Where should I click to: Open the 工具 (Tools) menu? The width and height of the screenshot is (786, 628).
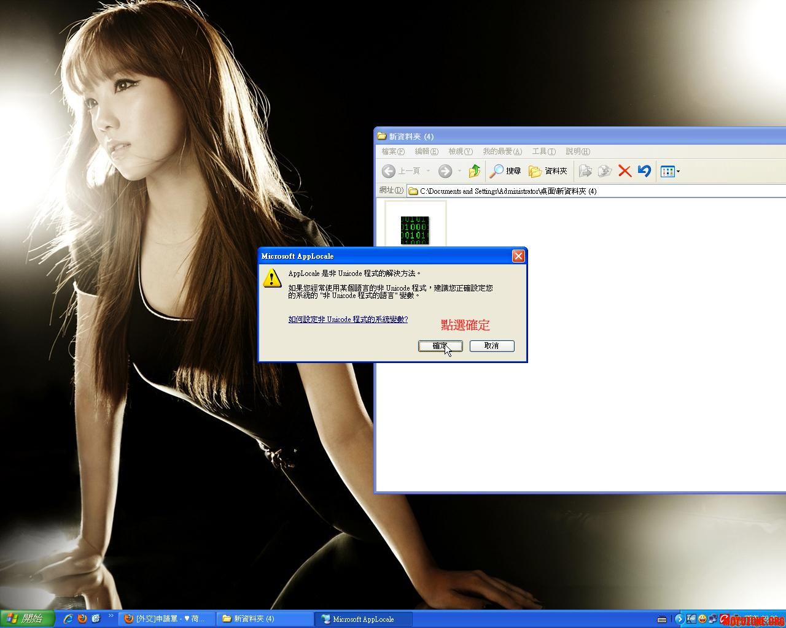click(543, 151)
